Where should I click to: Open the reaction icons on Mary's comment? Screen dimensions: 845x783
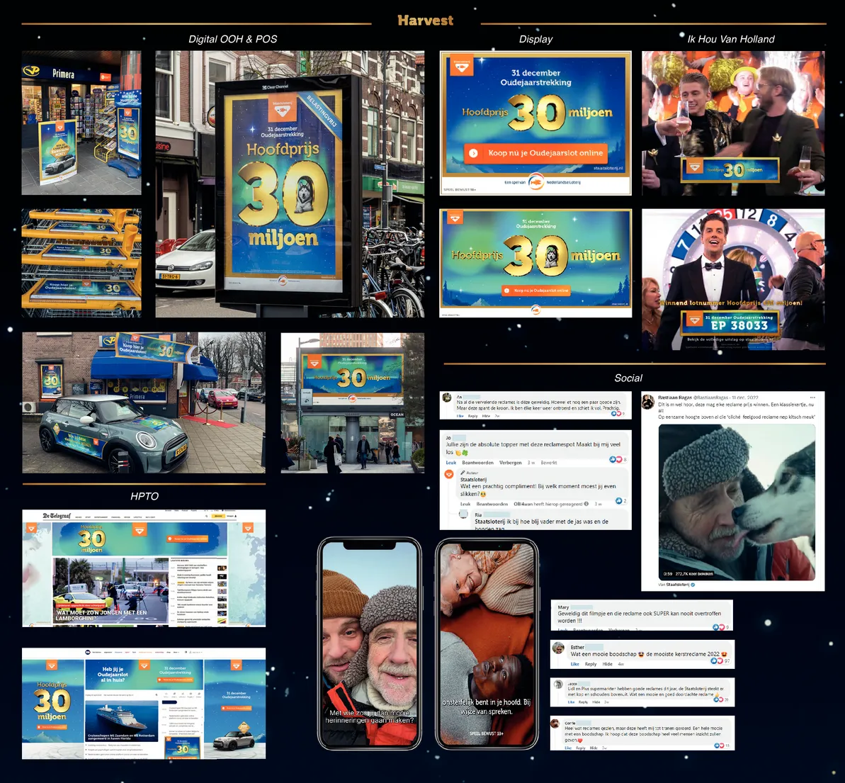[x=720, y=627]
